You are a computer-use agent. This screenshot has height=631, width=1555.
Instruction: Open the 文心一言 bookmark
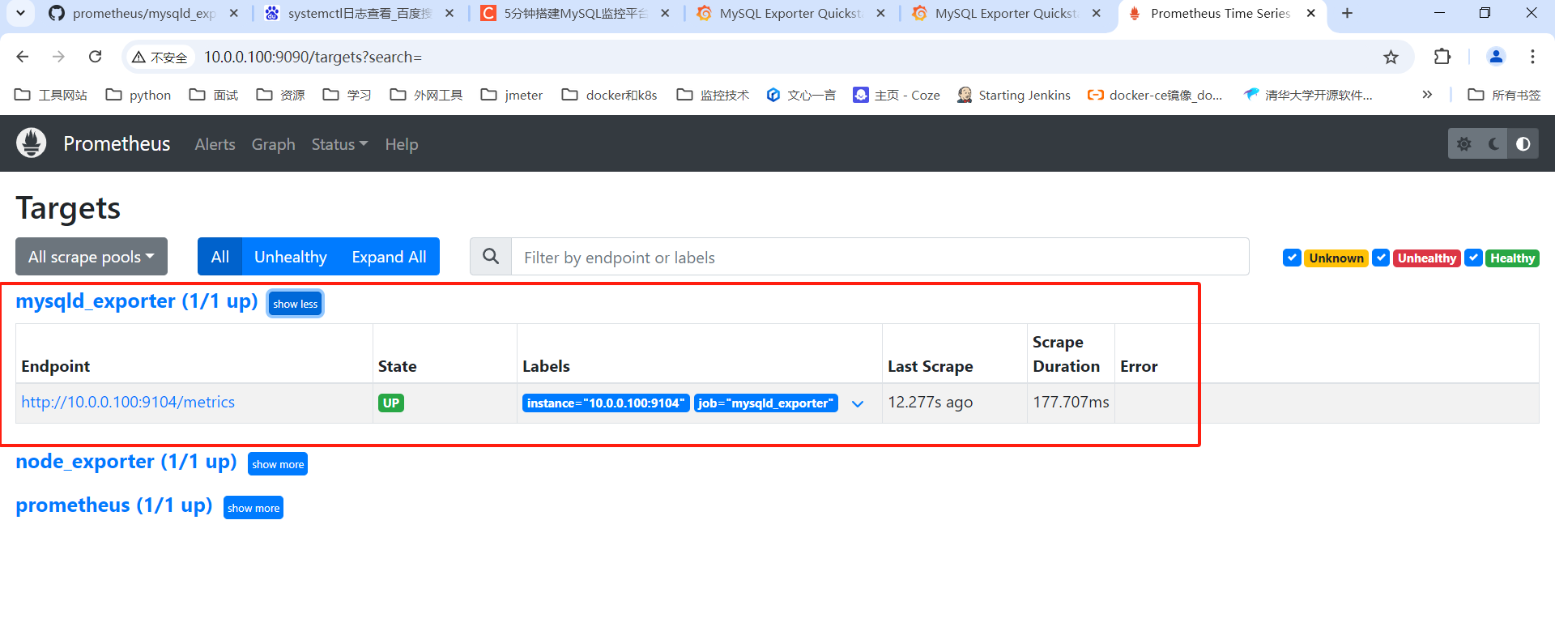pos(801,95)
